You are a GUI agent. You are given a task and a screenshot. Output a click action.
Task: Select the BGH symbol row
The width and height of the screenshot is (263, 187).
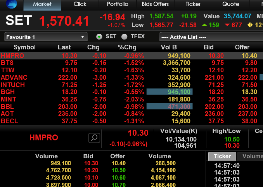(x=8, y=92)
